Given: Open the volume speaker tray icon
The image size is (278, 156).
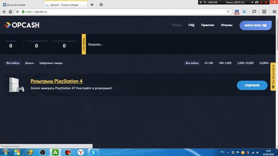Looking at the screenshot, I should pyautogui.click(x=258, y=153).
